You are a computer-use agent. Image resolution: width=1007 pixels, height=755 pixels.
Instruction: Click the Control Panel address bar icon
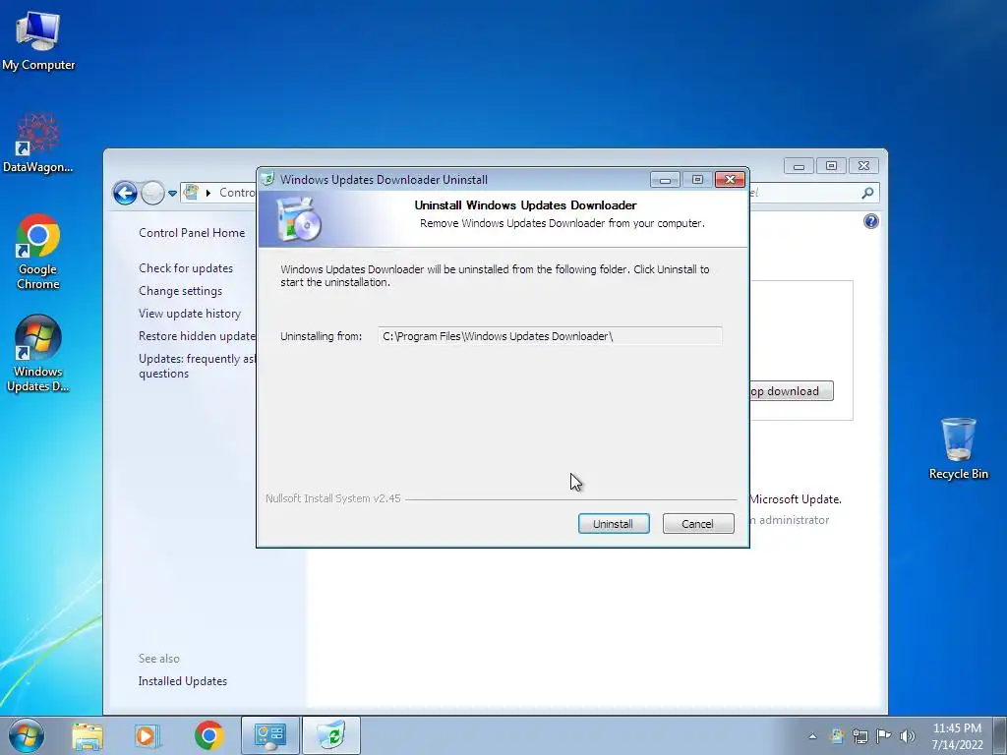pos(191,192)
